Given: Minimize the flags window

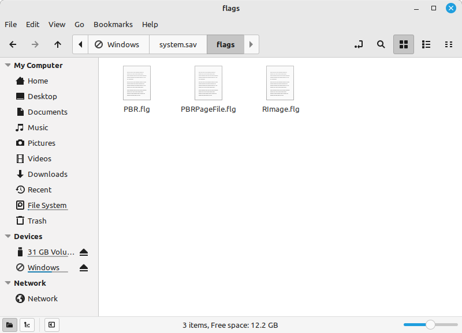Looking at the screenshot, I should click(416, 9).
